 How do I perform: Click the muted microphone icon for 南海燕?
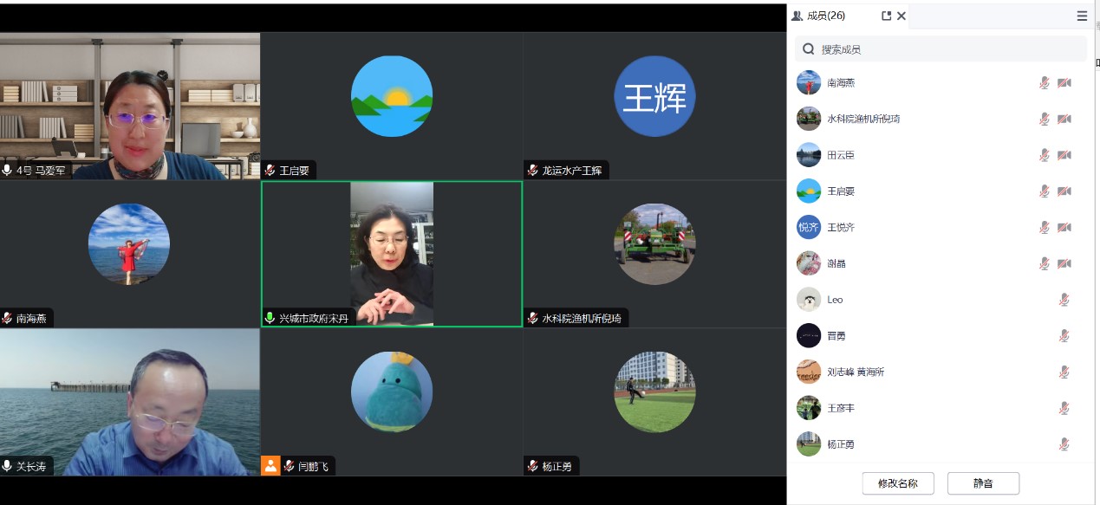[1045, 83]
